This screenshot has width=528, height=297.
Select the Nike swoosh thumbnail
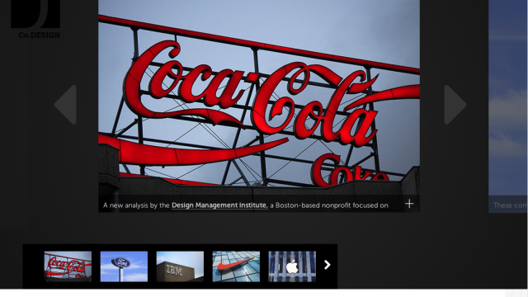(x=236, y=266)
